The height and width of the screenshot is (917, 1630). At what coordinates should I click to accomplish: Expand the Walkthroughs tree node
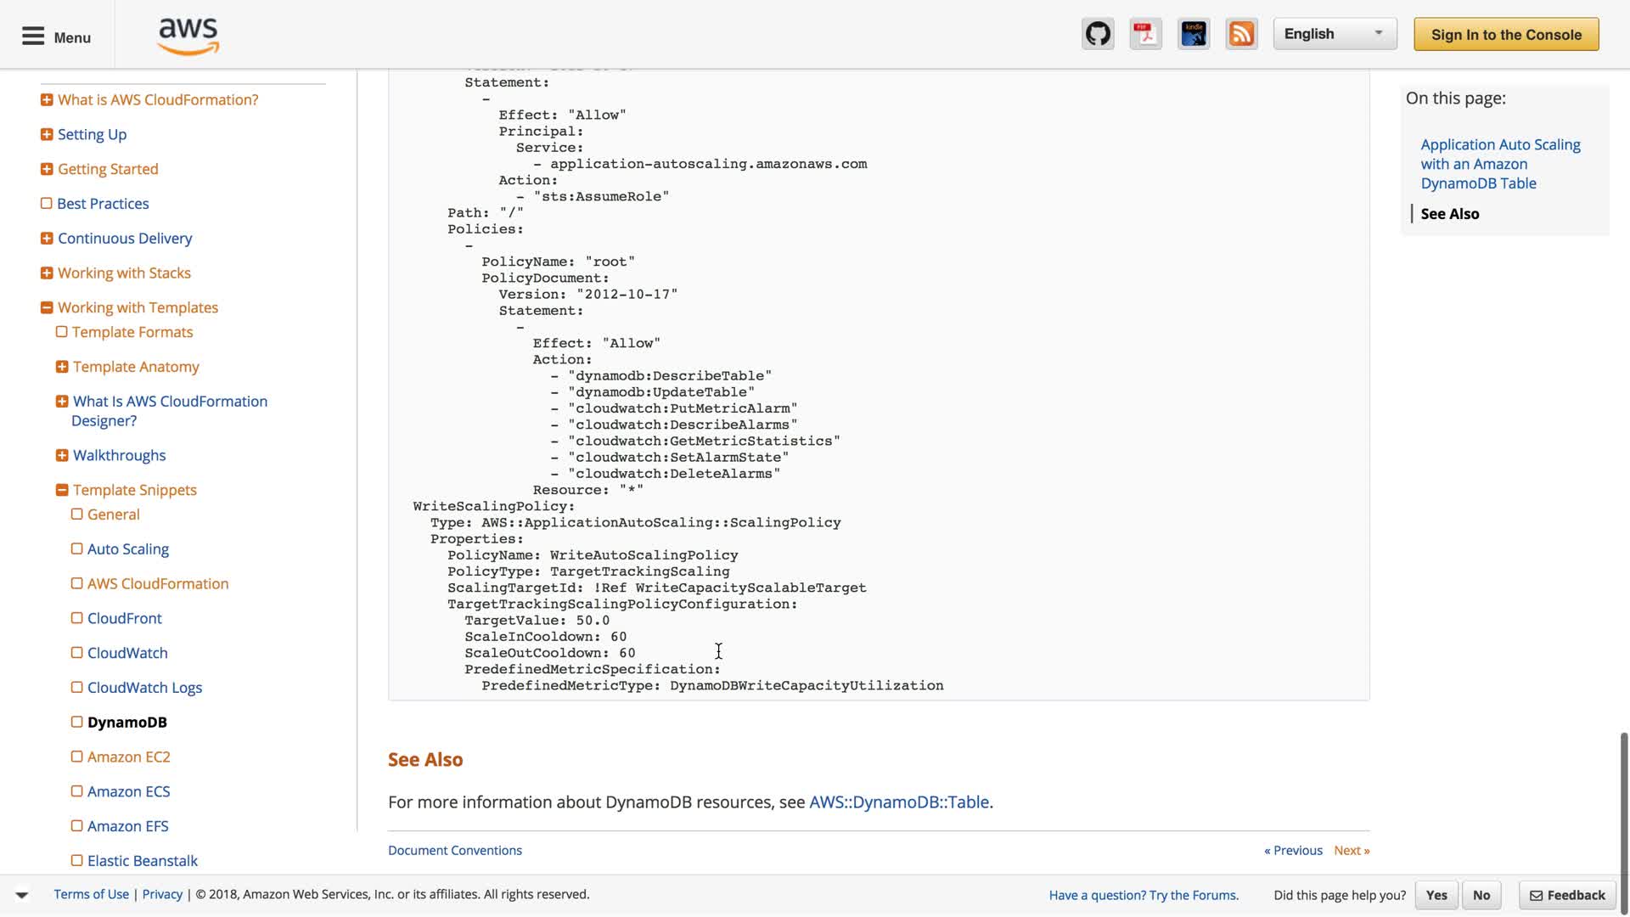pyautogui.click(x=62, y=455)
